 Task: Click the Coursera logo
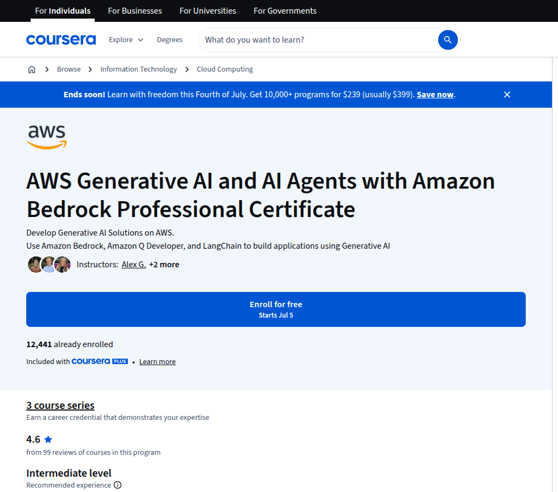coord(61,40)
